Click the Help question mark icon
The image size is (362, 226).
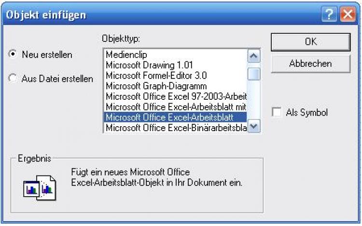[x=329, y=15]
